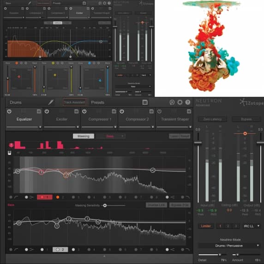
Task: Click the Inverse Link button
Action: 156,205
